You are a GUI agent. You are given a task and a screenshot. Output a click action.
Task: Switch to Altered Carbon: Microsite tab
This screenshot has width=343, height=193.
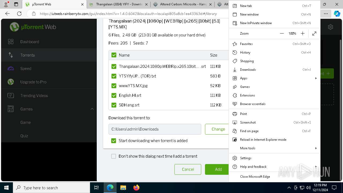[x=183, y=4]
